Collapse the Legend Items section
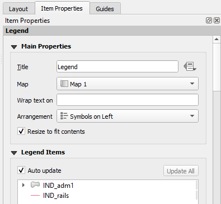 pos(14,153)
